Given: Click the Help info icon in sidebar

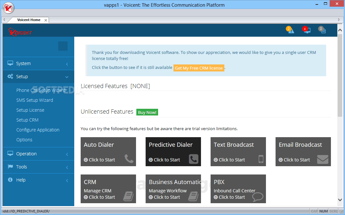Looking at the screenshot, I should (10, 180).
